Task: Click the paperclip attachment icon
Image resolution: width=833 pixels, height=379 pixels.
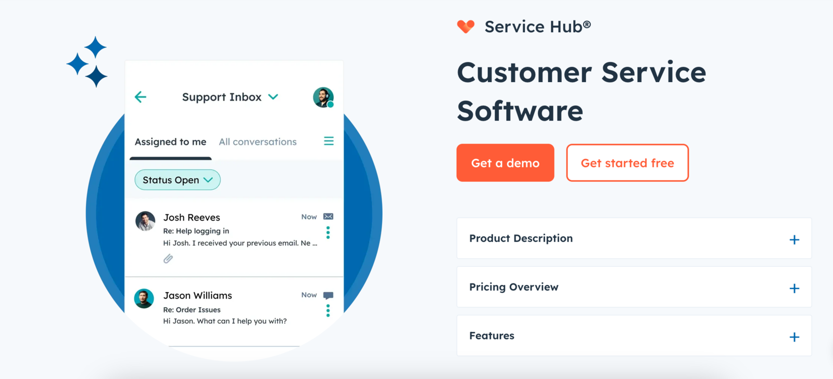Action: (168, 258)
